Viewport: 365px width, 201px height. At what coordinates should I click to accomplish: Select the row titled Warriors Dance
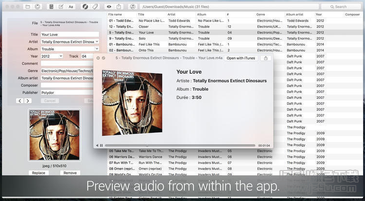pos(234,157)
